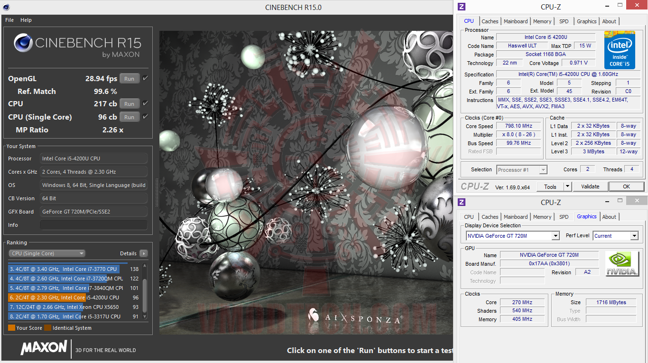648x363 pixels.
Task: Click the Validate button in CPU-Z
Action: [x=590, y=186]
